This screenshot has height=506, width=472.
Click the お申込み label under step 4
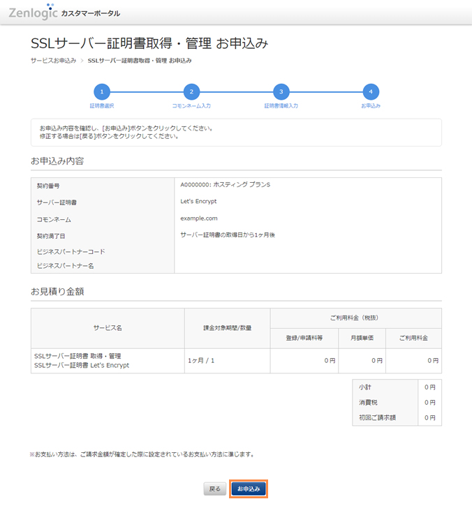click(x=371, y=106)
